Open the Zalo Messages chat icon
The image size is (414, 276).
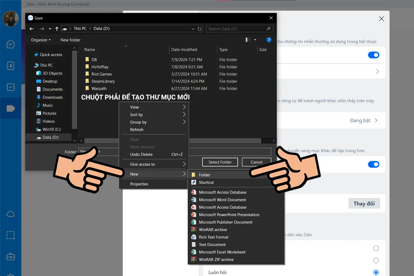click(x=11, y=45)
